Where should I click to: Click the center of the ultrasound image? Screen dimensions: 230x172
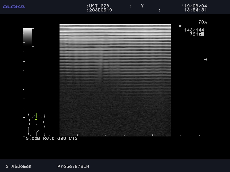(115, 80)
